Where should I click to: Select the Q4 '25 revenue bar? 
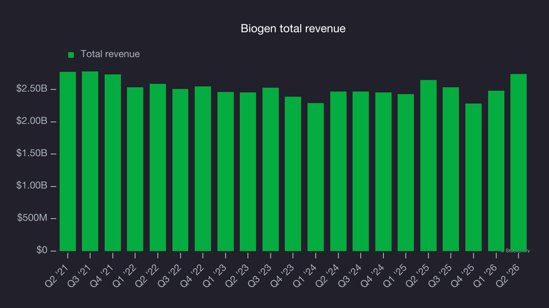pyautogui.click(x=474, y=178)
